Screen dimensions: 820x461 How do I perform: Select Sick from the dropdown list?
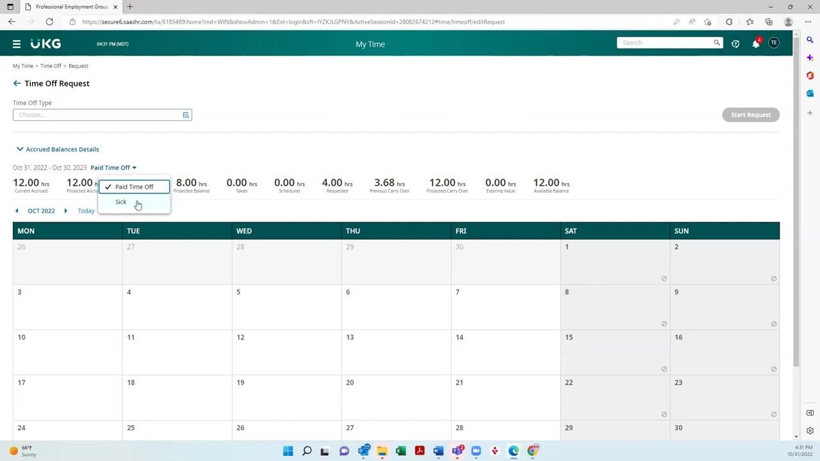click(x=135, y=202)
